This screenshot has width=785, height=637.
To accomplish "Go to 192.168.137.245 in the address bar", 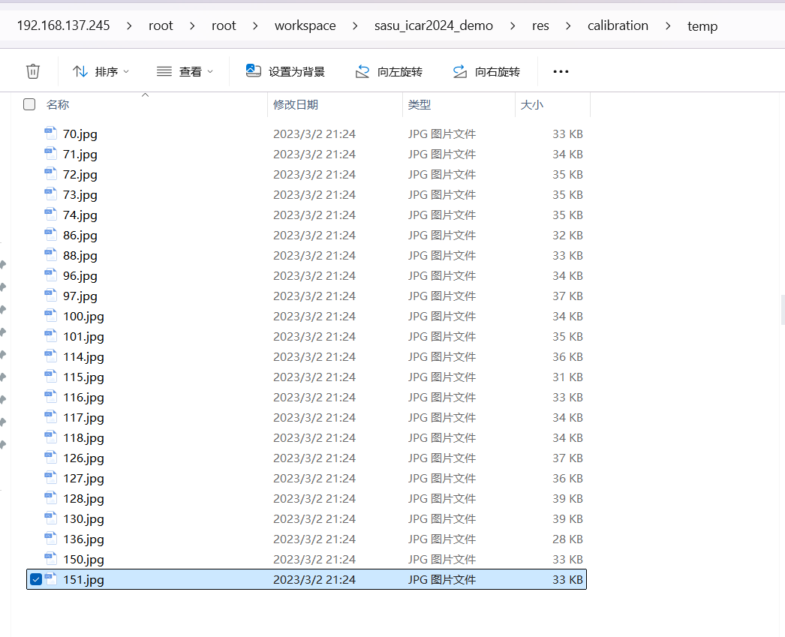I will coord(63,26).
